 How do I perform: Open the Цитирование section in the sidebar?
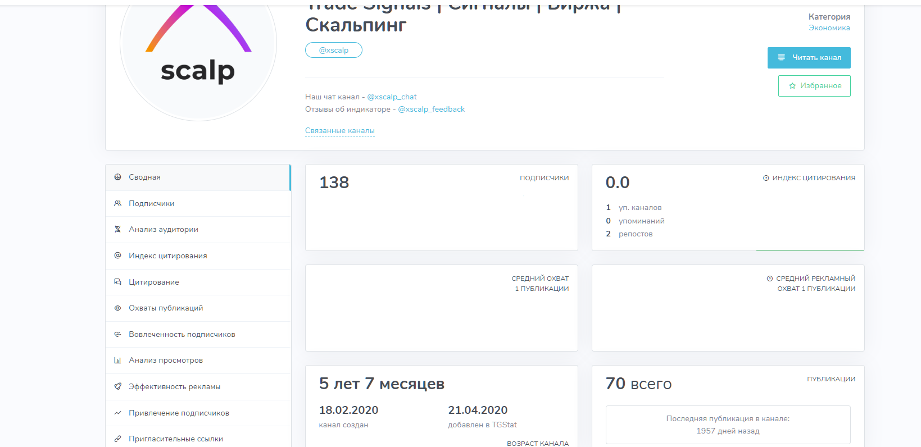coord(198,282)
